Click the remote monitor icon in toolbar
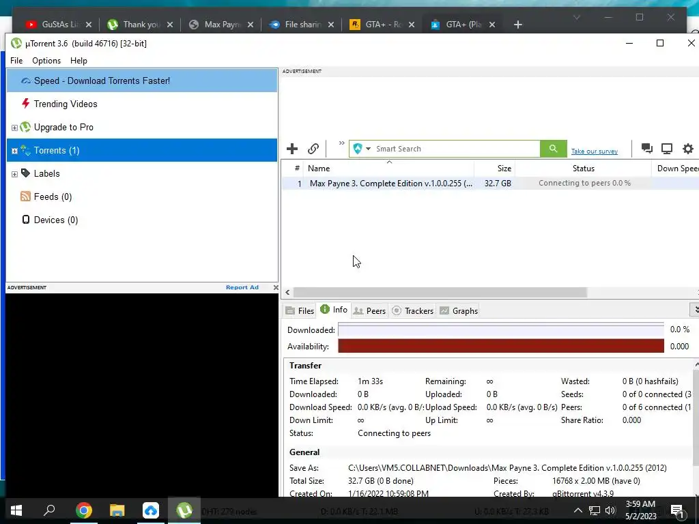The width and height of the screenshot is (699, 524). [667, 148]
